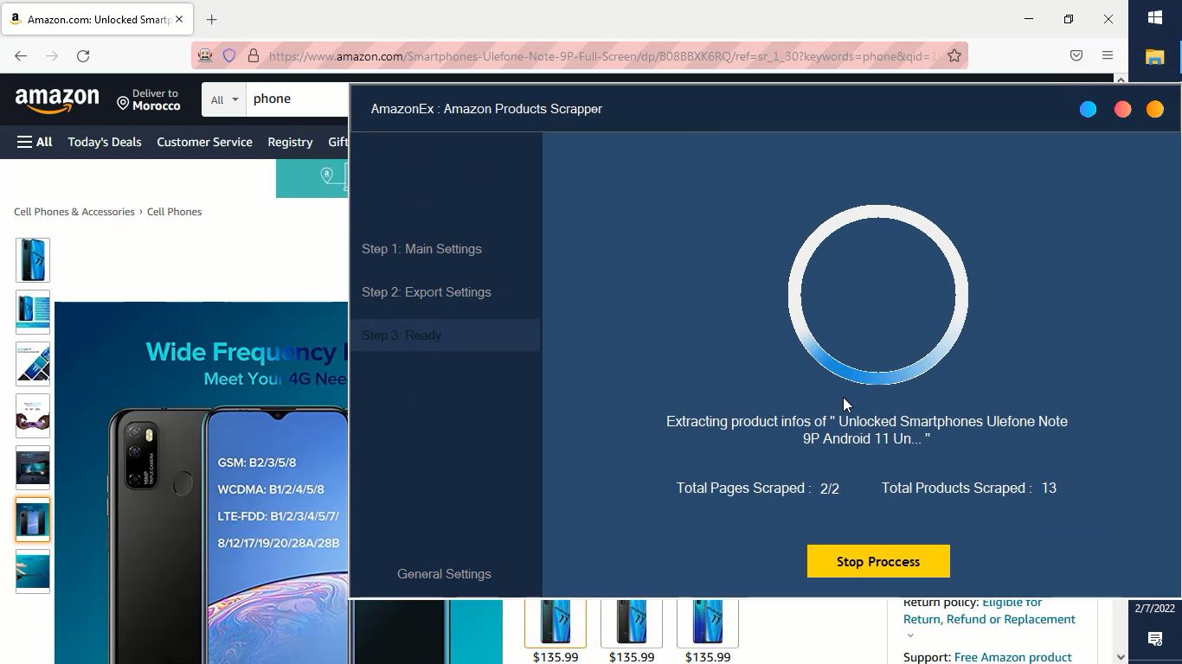Open the tracking protection shield icon
This screenshot has height=664, width=1182.
(229, 56)
